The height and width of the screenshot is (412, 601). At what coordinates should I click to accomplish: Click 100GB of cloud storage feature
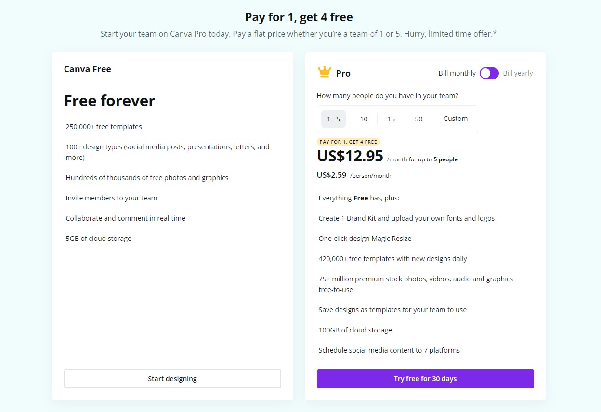[x=355, y=330]
